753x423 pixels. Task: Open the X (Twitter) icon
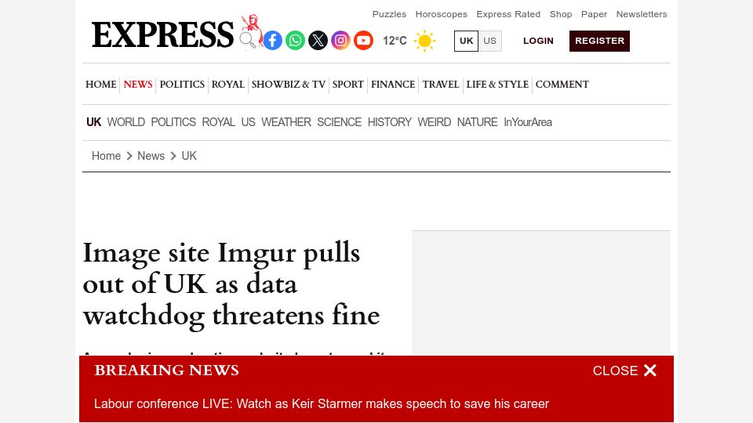tap(318, 40)
